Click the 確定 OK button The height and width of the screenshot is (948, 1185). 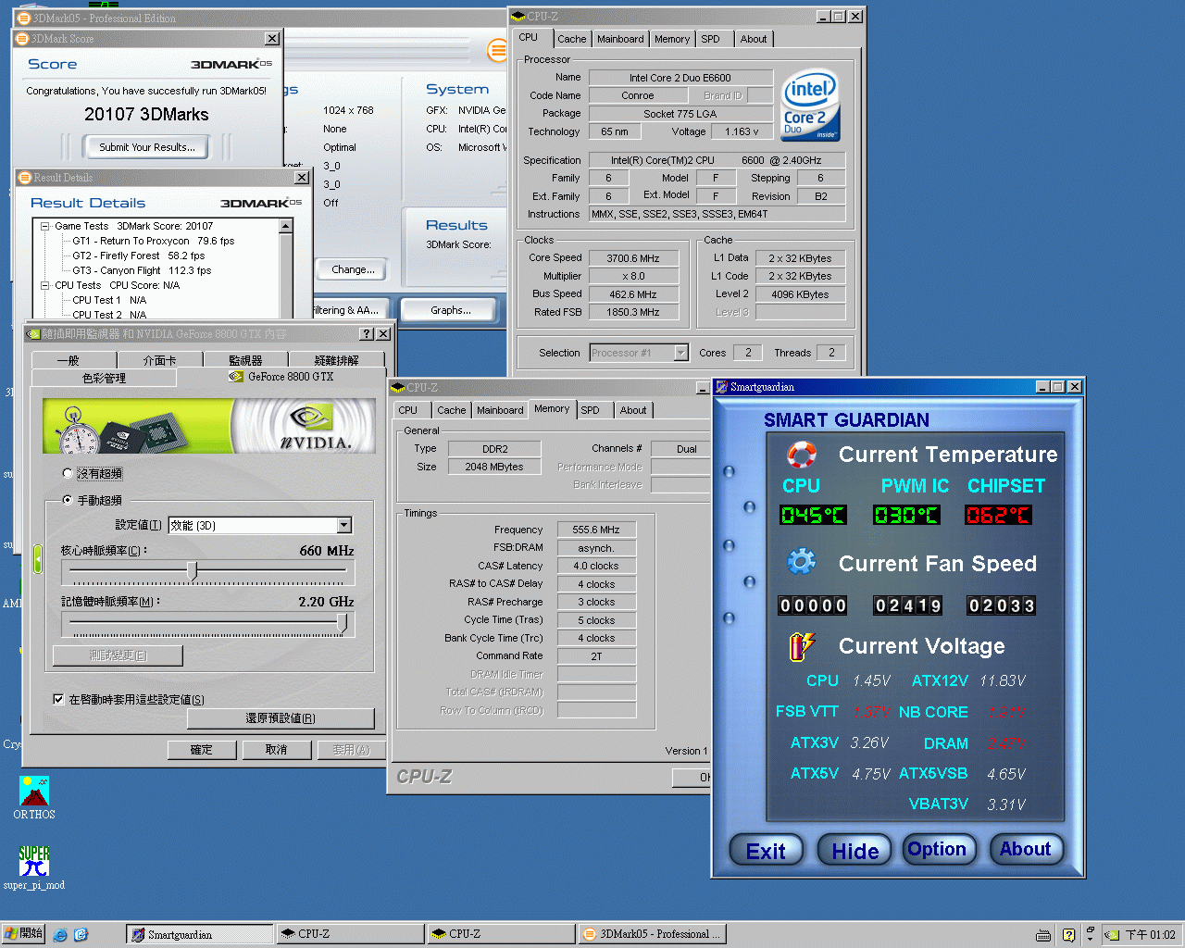pyautogui.click(x=201, y=750)
